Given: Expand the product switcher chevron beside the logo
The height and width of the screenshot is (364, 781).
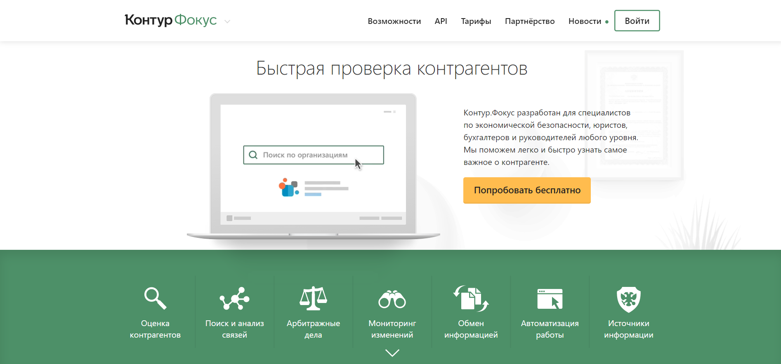Looking at the screenshot, I should point(227,21).
